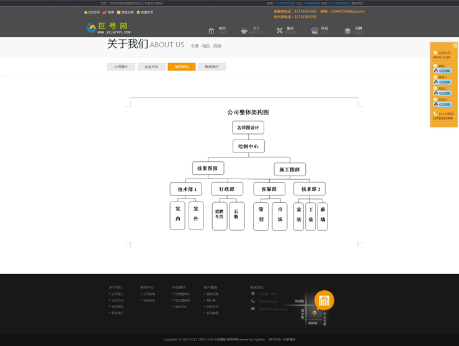The height and width of the screenshot is (346, 459).
Task: Click the 作品 CASE icon
Action: click(x=314, y=30)
